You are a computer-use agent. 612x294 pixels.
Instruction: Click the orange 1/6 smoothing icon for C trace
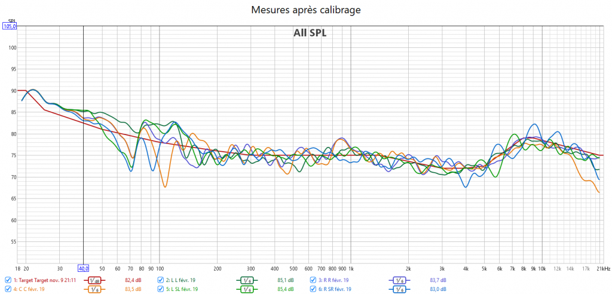(x=93, y=289)
